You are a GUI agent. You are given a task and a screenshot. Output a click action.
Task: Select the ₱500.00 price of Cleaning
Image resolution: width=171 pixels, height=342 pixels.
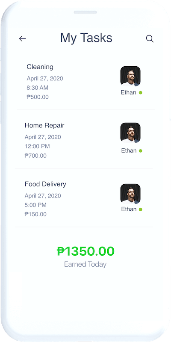click(x=38, y=97)
